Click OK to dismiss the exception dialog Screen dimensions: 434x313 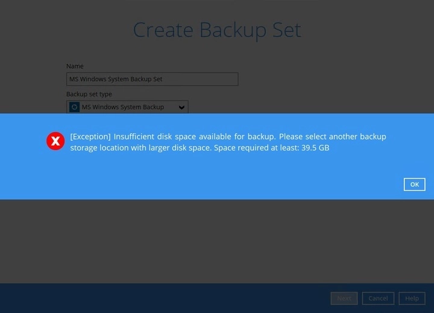(x=414, y=184)
